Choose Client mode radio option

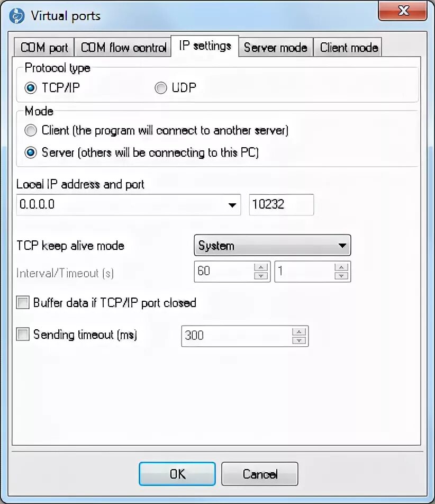31,130
